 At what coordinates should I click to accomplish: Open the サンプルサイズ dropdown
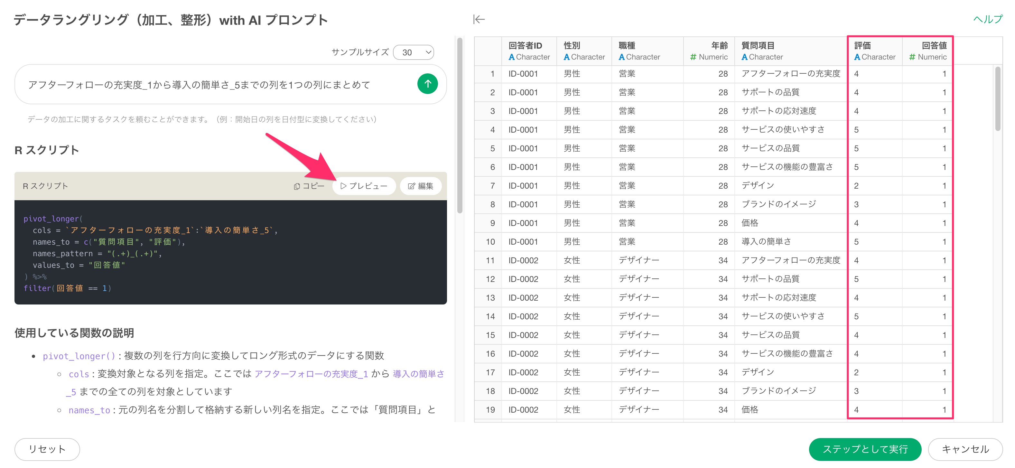coord(413,52)
